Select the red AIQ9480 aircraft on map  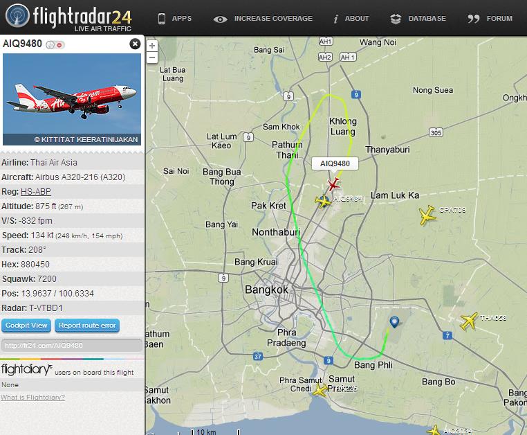pyautogui.click(x=333, y=184)
